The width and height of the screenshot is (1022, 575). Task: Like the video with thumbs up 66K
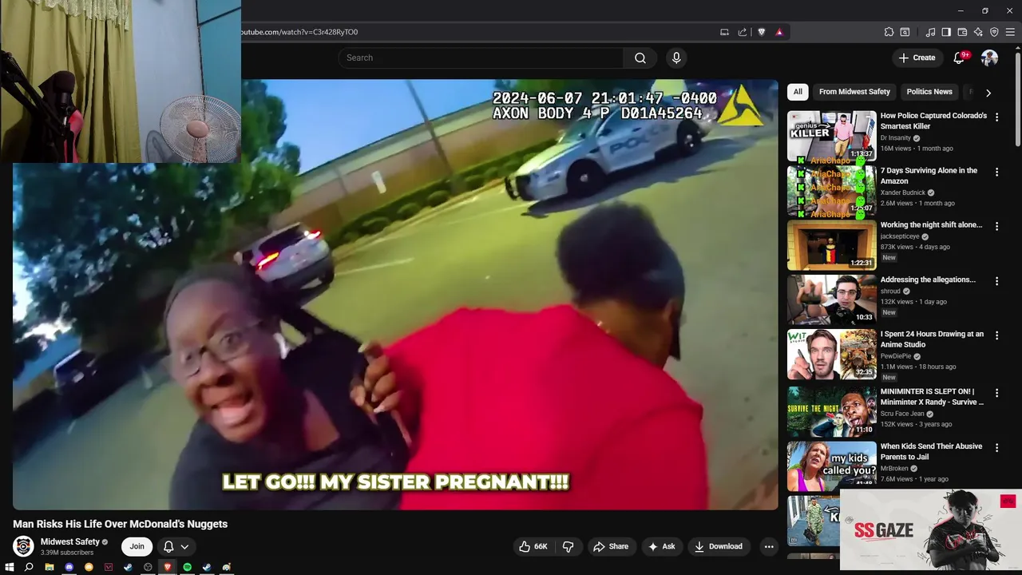pyautogui.click(x=533, y=546)
